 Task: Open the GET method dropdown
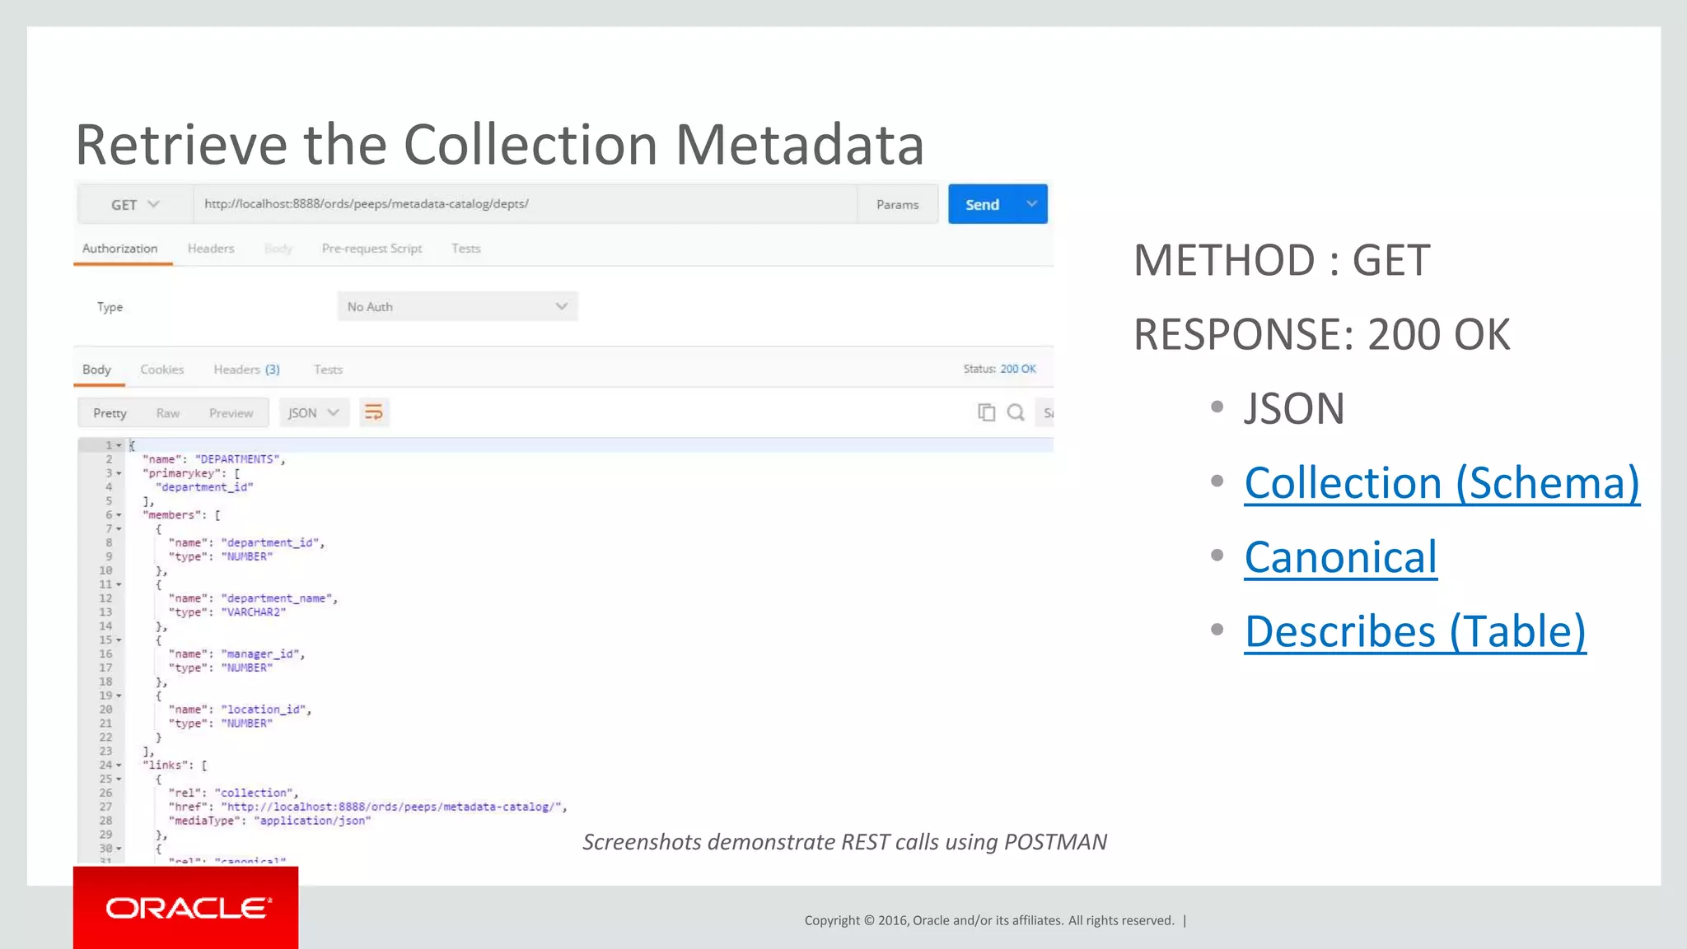point(135,204)
